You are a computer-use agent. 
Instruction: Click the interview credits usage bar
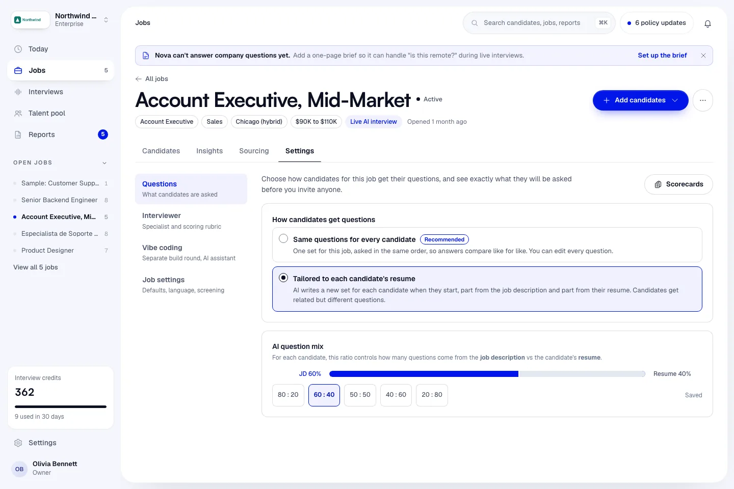pyautogui.click(x=61, y=406)
